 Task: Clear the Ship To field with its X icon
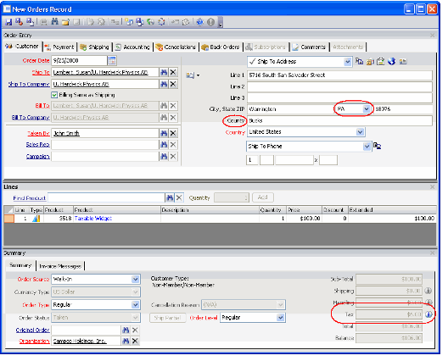click(173, 72)
